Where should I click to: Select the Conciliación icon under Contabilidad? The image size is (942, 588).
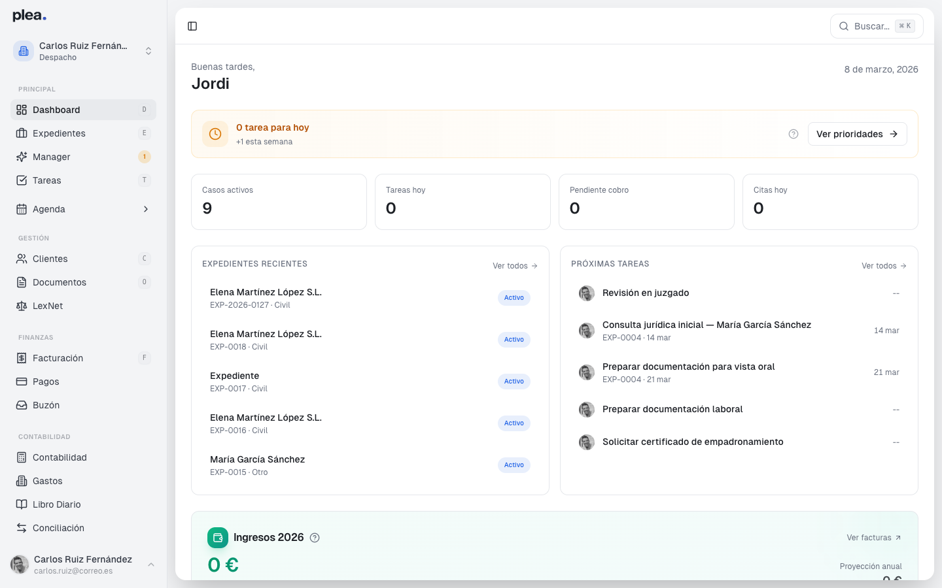click(x=20, y=528)
